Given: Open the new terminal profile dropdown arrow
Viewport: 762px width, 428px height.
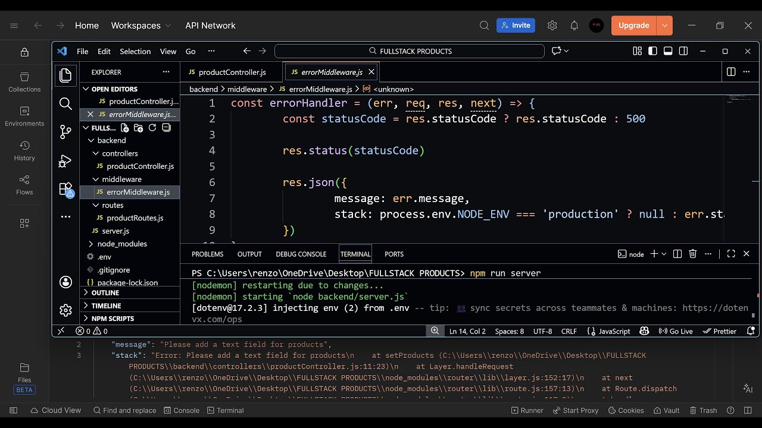Looking at the screenshot, I should 664,254.
